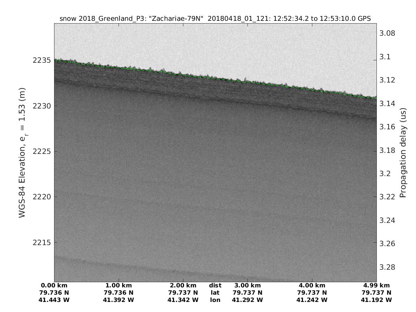Click the 3.1 delay tick label
The height and width of the screenshot is (312, 416).
coord(385,57)
